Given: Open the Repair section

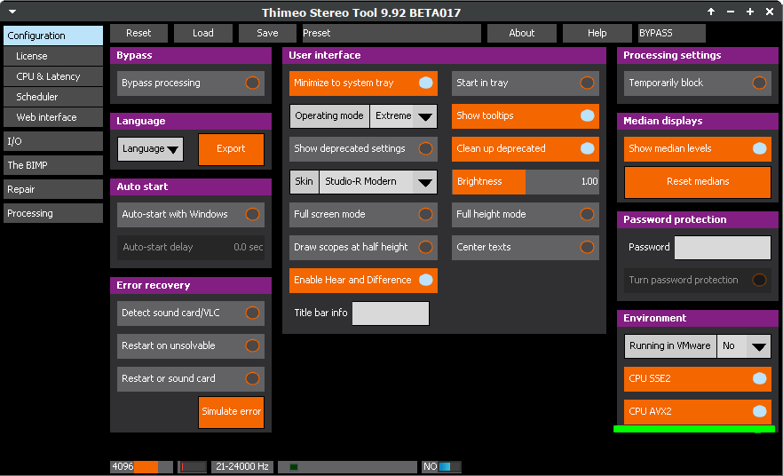Looking at the screenshot, I should pos(53,189).
